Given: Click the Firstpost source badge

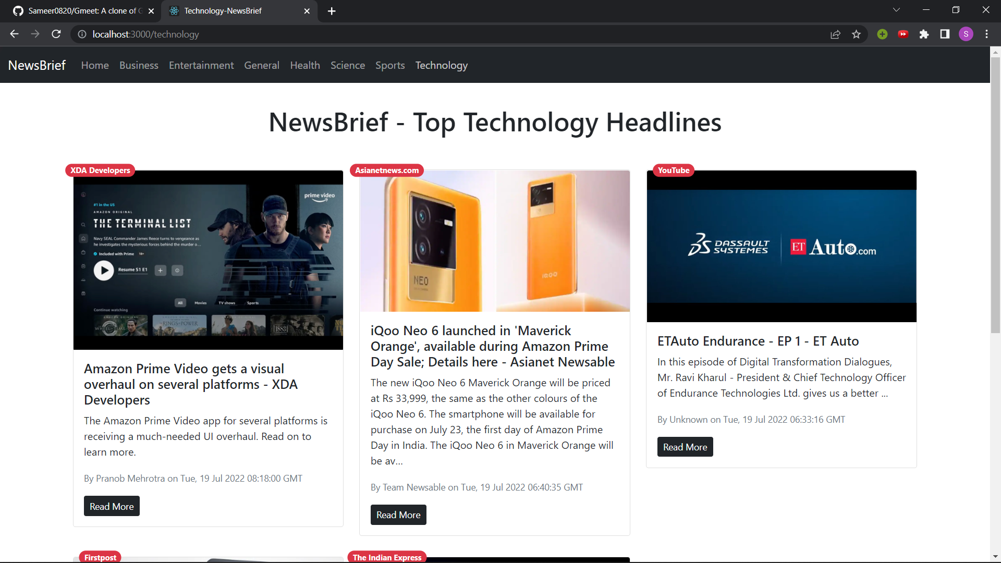Looking at the screenshot, I should [x=100, y=557].
